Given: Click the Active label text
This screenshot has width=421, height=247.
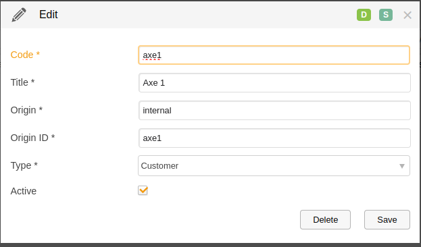Looking at the screenshot, I should click(24, 191).
